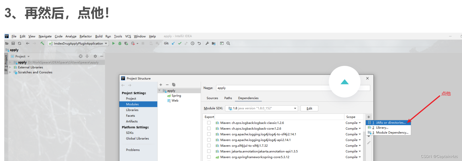Click the Back navigation arrow in toolbar

(x=28, y=43)
